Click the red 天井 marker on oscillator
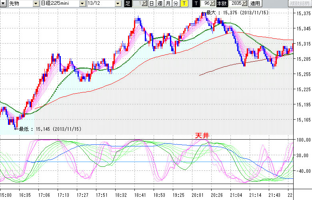Image resolution: width=312 pixels, height=200 pixels. pos(202,136)
